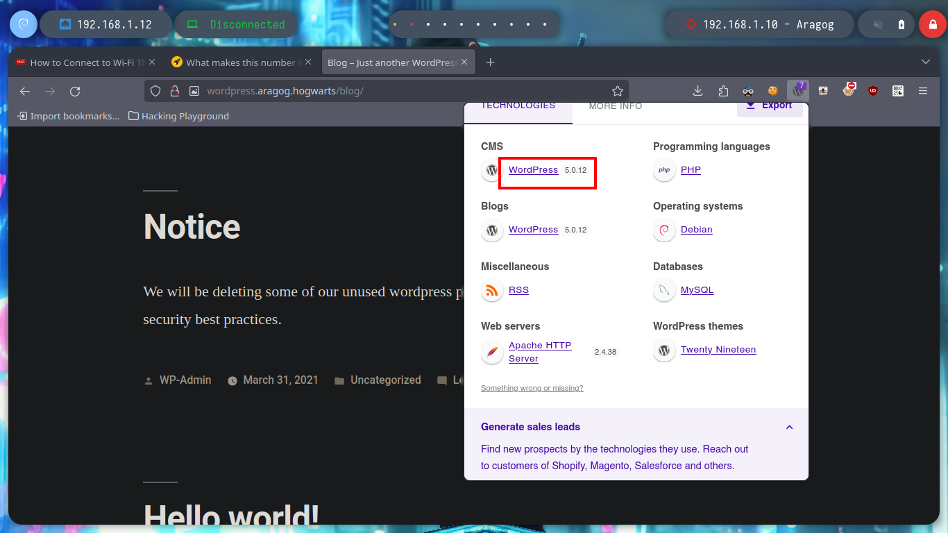The width and height of the screenshot is (948, 533).
Task: Click the red lock screen button
Action: click(x=933, y=24)
